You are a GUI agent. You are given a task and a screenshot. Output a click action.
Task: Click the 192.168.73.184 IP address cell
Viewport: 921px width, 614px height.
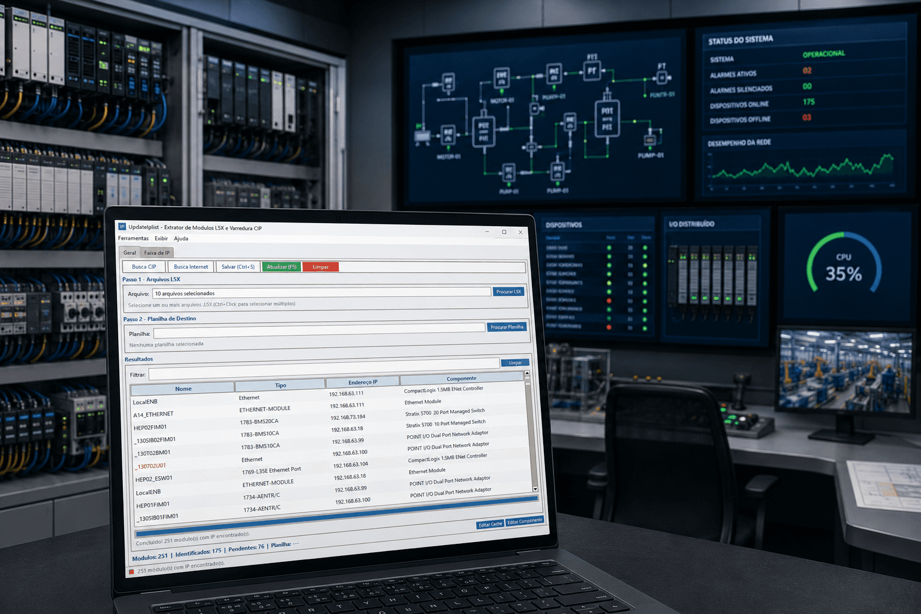[348, 417]
